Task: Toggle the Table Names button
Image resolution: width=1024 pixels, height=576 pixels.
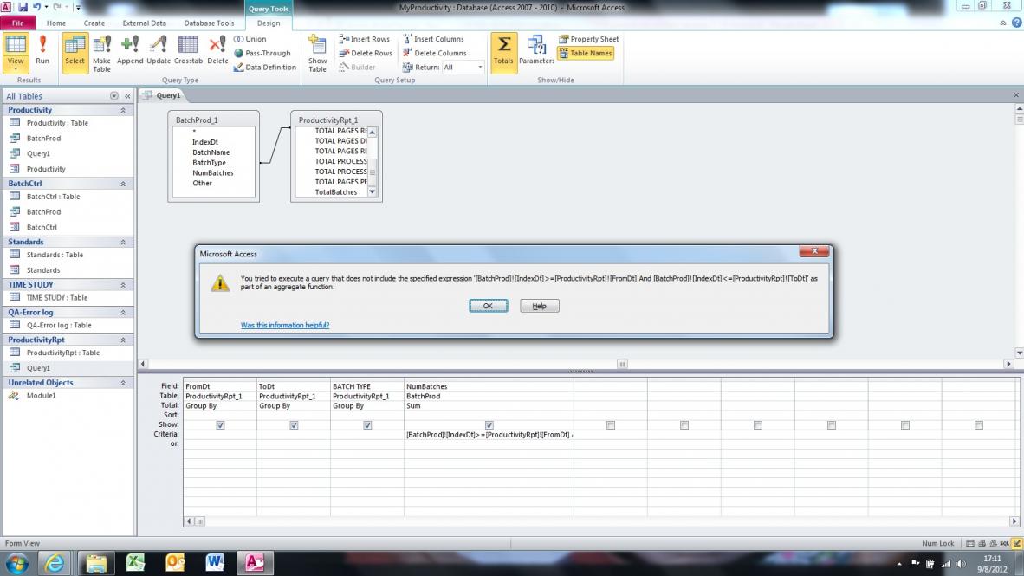Action: click(585, 53)
